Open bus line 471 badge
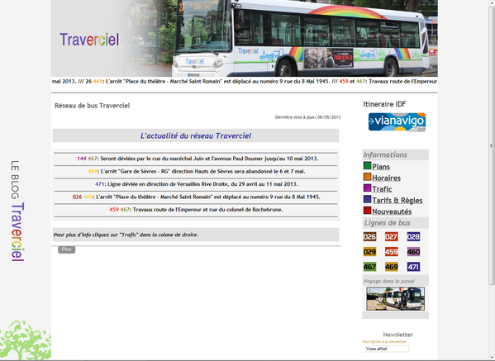495x361 pixels. [x=413, y=267]
